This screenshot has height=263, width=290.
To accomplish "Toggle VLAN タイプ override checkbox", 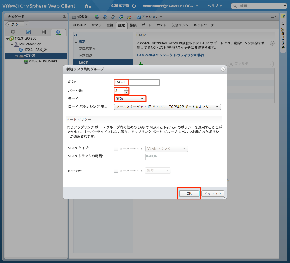I will pos(116,149).
